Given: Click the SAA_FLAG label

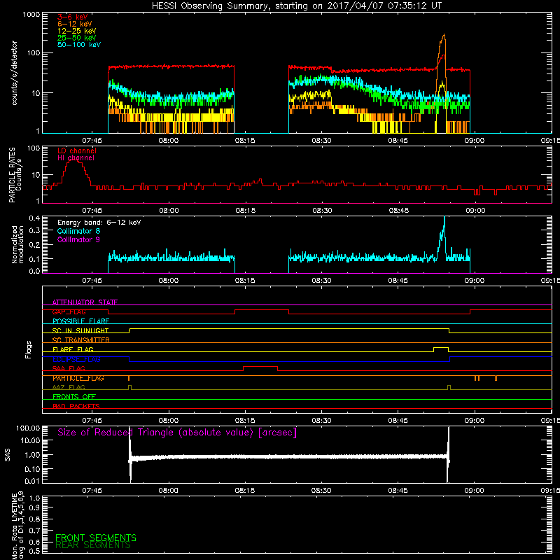Looking at the screenshot, I should pos(69,368).
